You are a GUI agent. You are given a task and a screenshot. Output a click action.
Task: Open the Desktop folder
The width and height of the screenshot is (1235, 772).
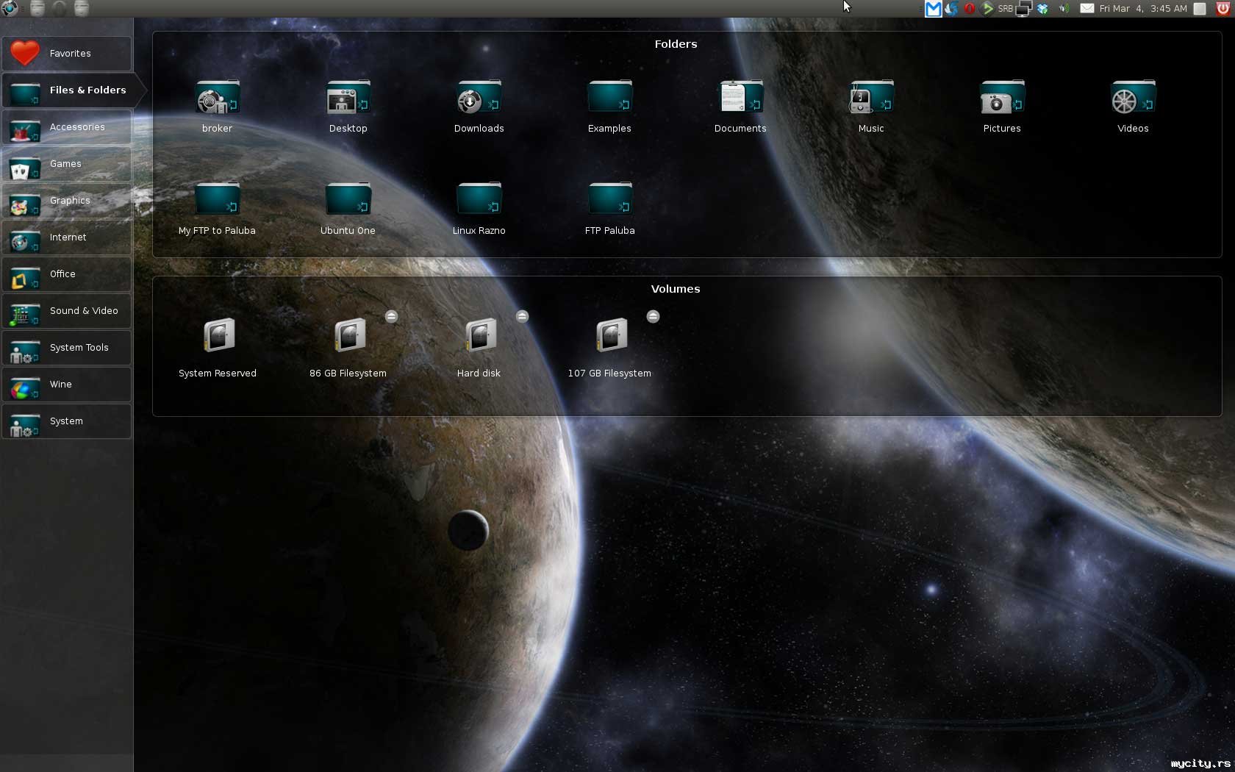(348, 105)
